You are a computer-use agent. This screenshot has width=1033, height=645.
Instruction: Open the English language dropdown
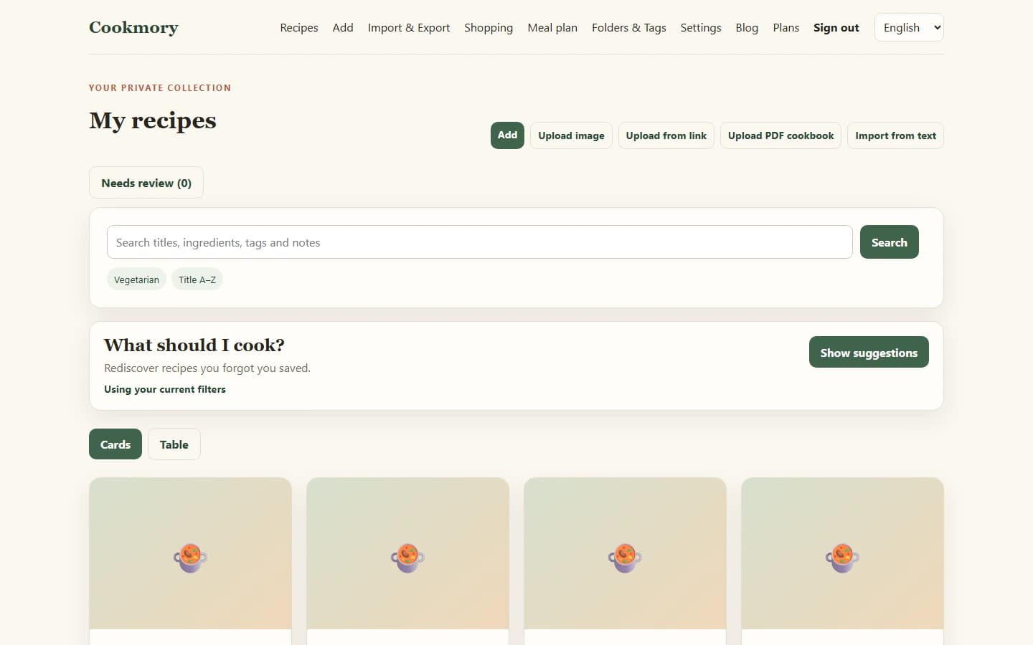point(909,27)
